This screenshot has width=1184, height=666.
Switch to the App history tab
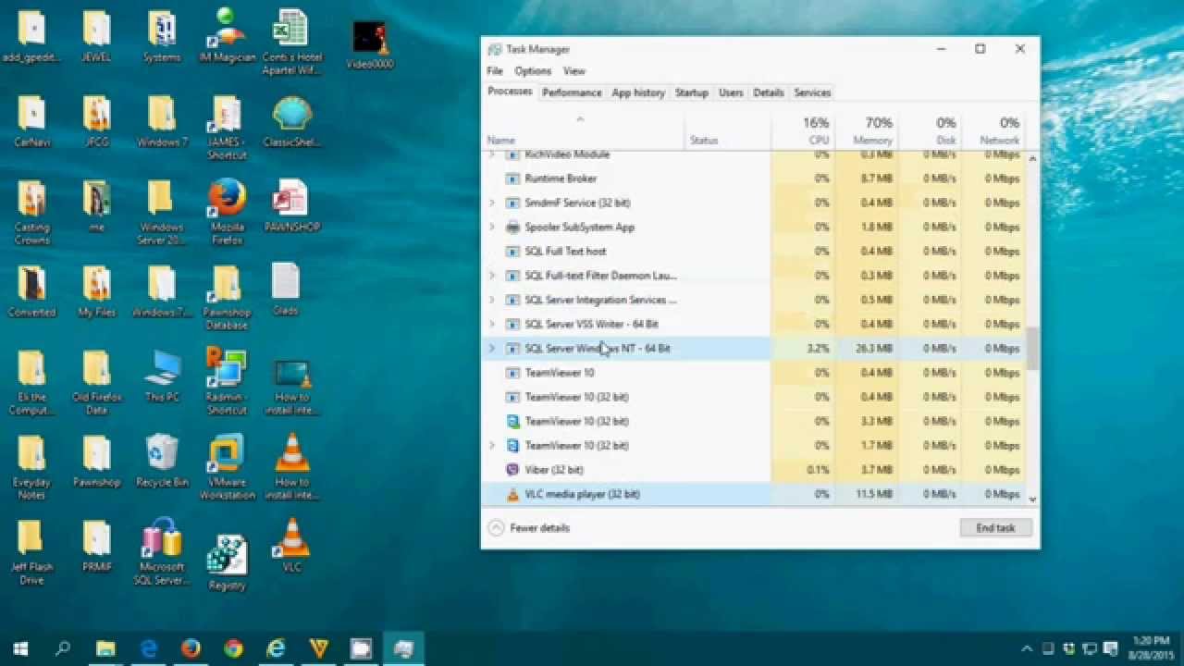[638, 92]
